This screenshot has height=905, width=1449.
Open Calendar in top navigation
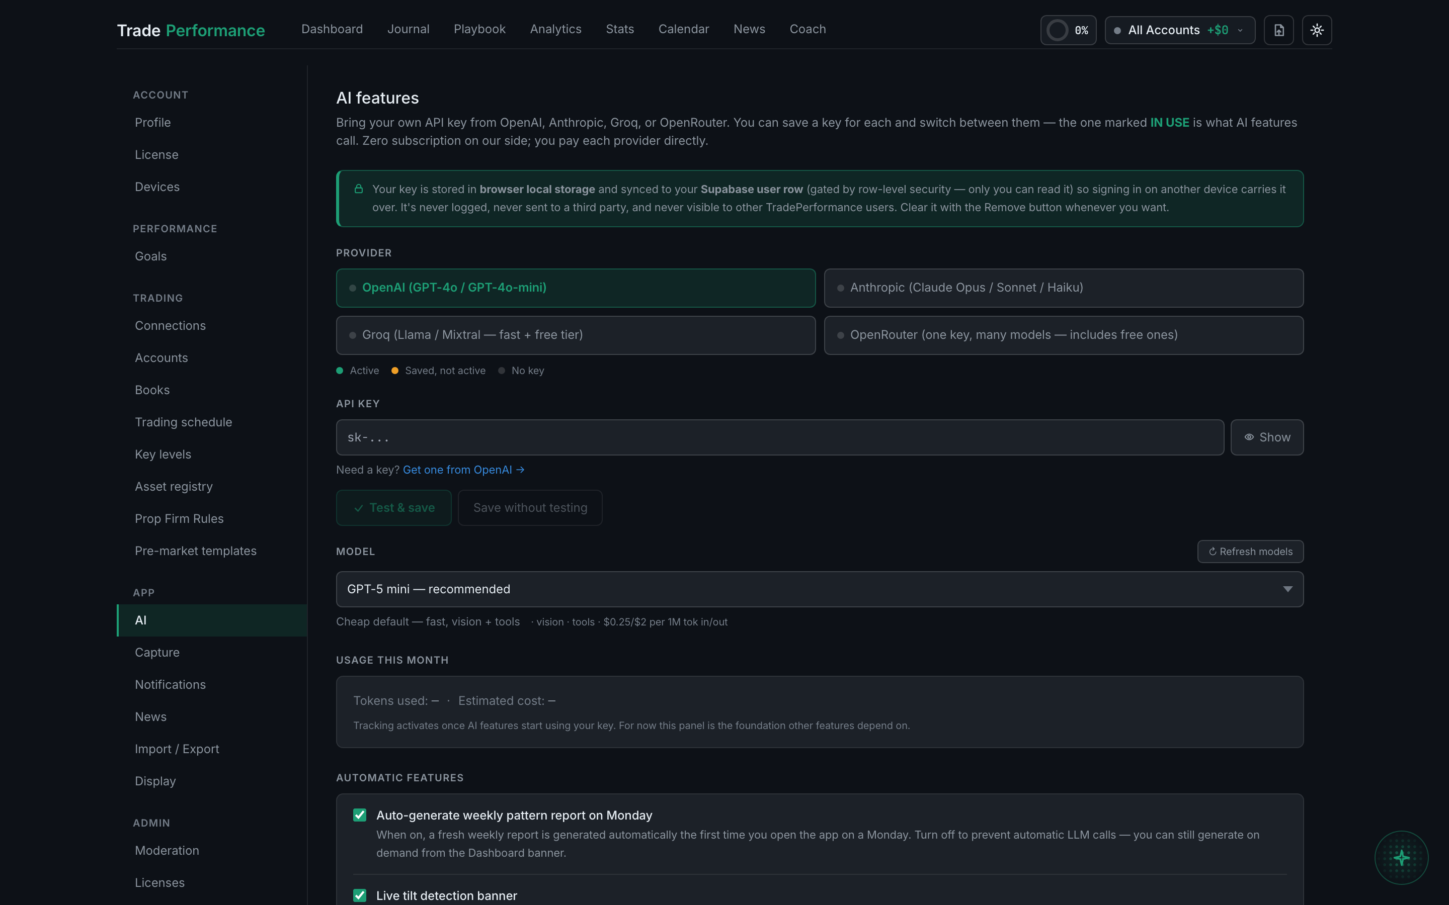point(684,29)
